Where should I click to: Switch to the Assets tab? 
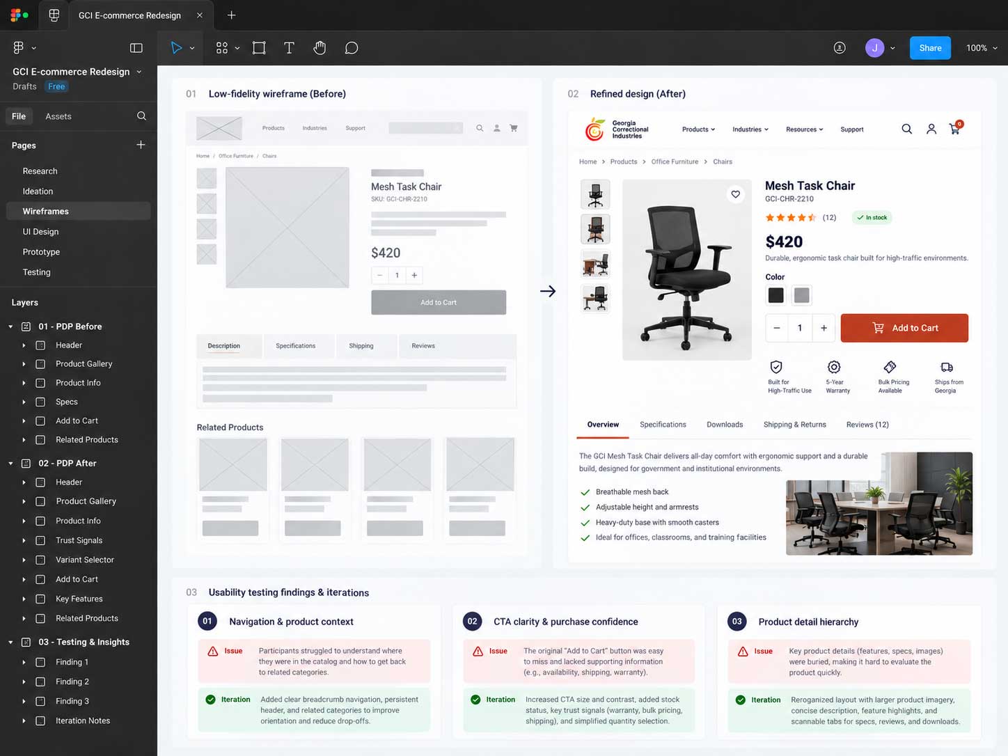pyautogui.click(x=58, y=116)
